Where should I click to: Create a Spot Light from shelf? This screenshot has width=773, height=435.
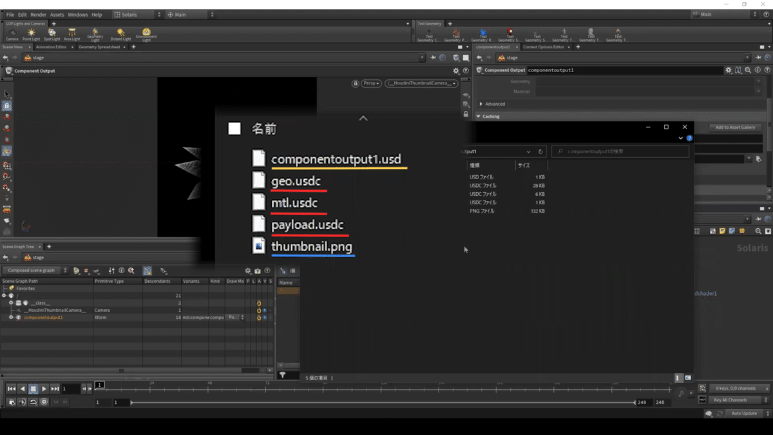coord(52,34)
